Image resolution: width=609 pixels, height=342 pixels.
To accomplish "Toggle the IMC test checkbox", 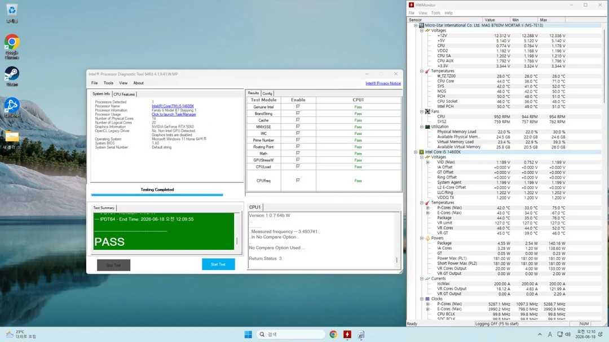I will point(298,133).
